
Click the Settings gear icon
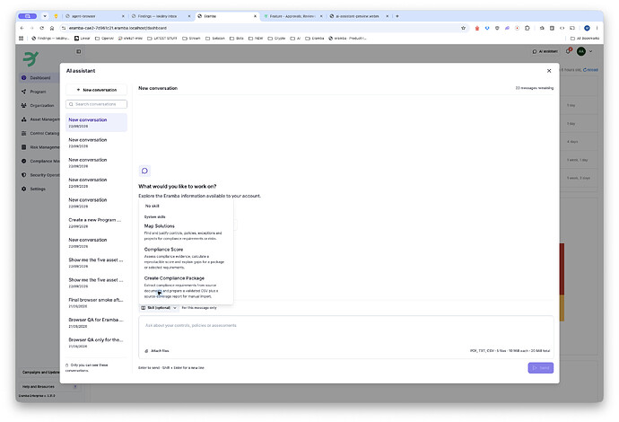pos(23,189)
